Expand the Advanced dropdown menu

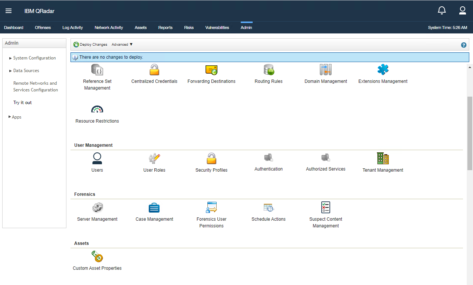click(x=122, y=45)
